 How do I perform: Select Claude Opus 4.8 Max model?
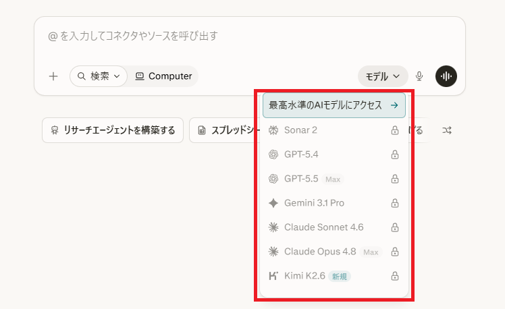(x=334, y=252)
